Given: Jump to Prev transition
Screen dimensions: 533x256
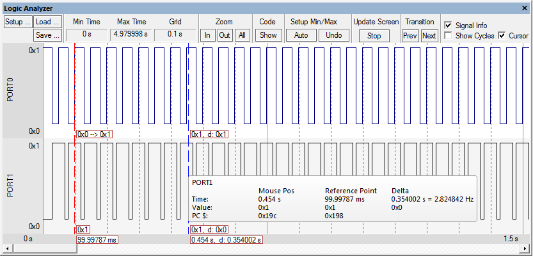Looking at the screenshot, I should click(x=410, y=36).
